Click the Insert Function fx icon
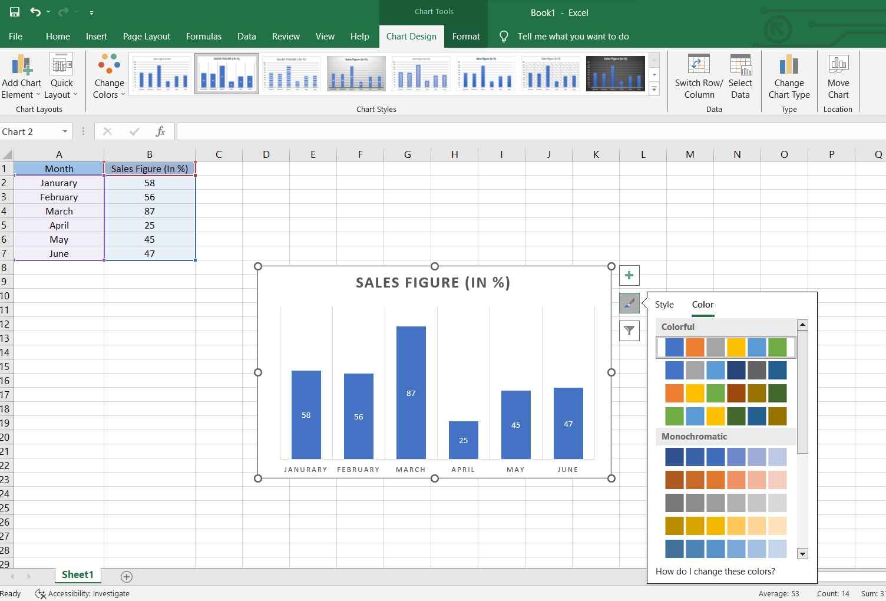The width and height of the screenshot is (886, 601). point(160,131)
